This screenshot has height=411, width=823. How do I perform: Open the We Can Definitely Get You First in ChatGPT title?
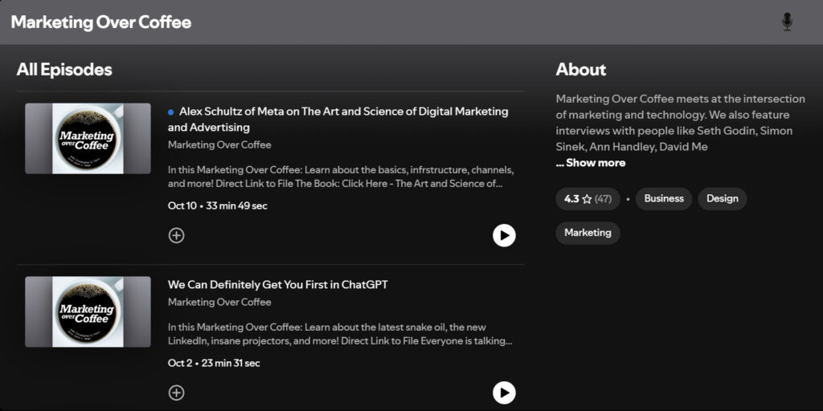pos(277,284)
